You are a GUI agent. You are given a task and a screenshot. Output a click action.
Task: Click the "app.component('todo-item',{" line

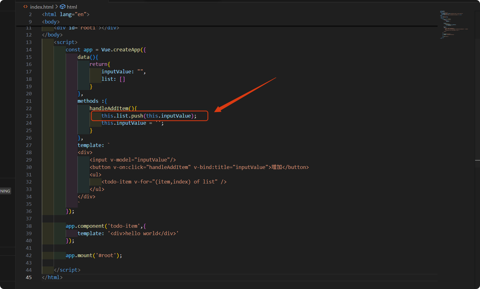106,226
